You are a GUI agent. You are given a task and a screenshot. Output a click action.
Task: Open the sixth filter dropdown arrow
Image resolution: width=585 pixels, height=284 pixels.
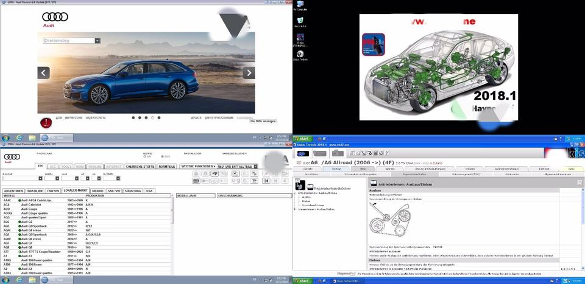click(x=118, y=178)
